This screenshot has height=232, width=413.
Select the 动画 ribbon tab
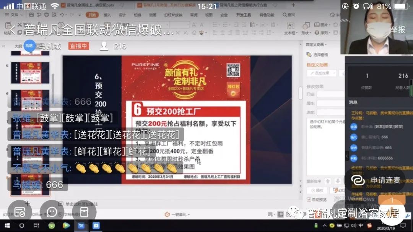point(153,15)
